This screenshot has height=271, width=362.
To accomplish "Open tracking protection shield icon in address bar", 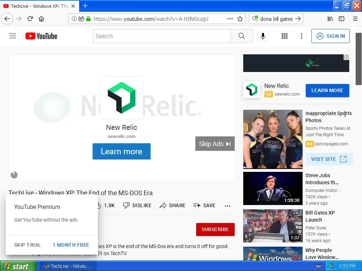I will [81, 19].
